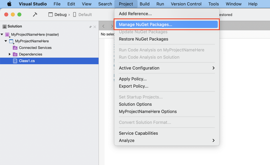Open the Search menu
The width and height of the screenshot is (270, 165).
point(105,4)
